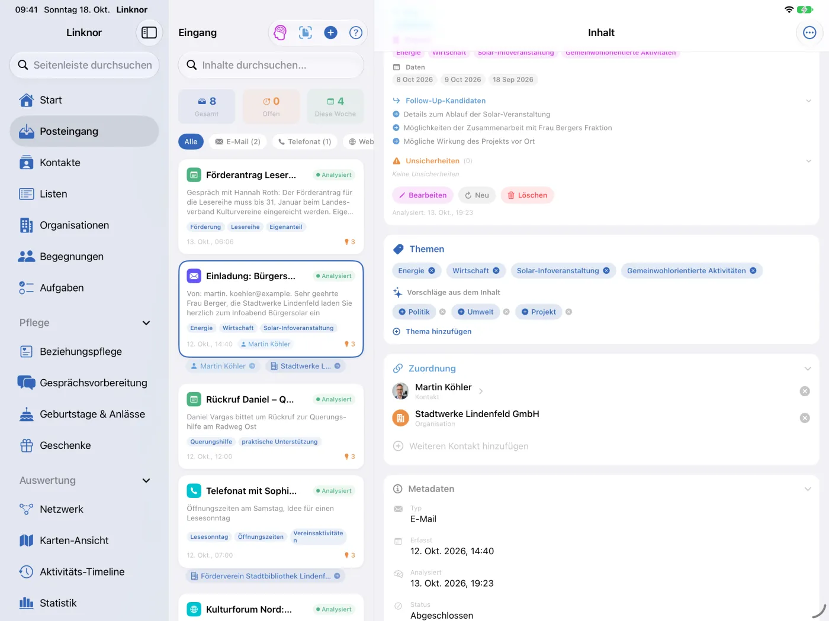Click the Thema hinzufügen link
Viewport: 829px width, 621px height.
(432, 332)
